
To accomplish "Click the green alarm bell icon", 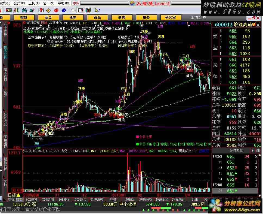I will click(32, 10).
